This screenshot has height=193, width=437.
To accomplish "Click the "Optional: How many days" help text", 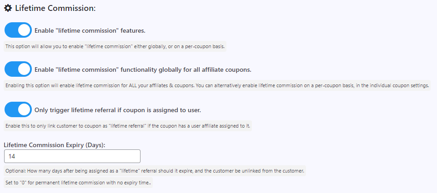I will point(155,171).
